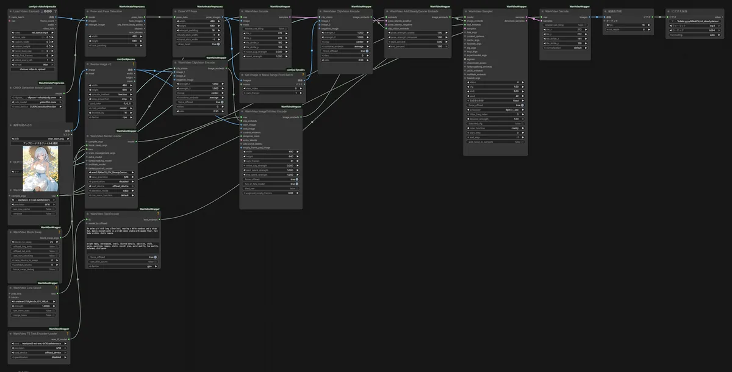Screen dimensions: 732x372
Task: Collapse Draw ViT Pose node via title dot
Action: tap(176, 11)
